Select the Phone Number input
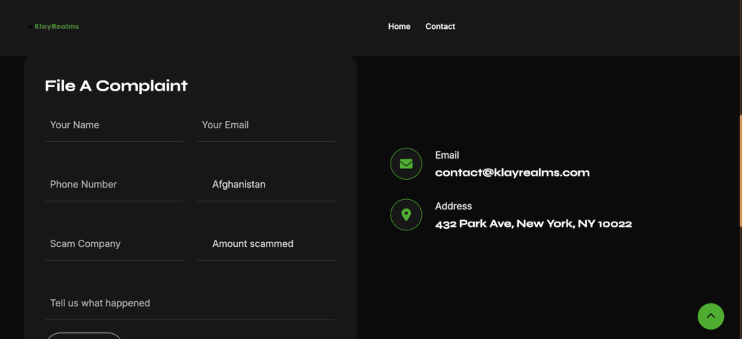Viewport: 742px width, 339px height. 114,185
